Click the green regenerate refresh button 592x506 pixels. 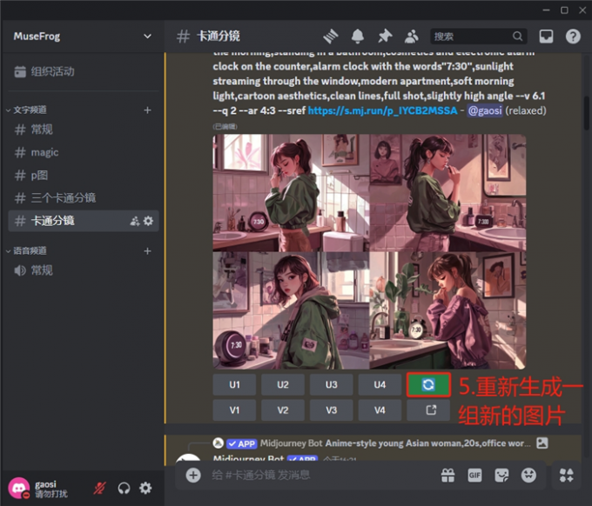pyautogui.click(x=428, y=384)
